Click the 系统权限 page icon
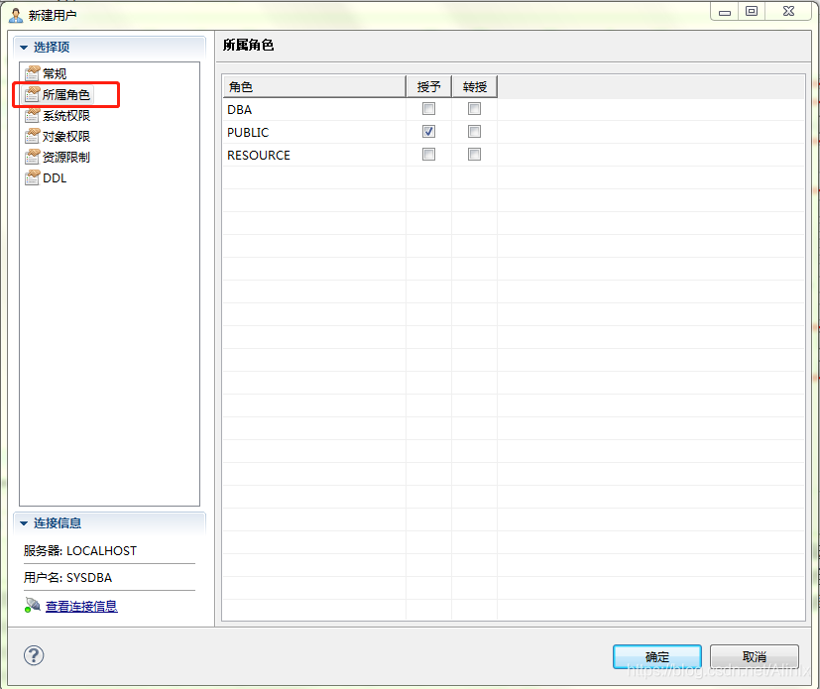 pyautogui.click(x=32, y=116)
